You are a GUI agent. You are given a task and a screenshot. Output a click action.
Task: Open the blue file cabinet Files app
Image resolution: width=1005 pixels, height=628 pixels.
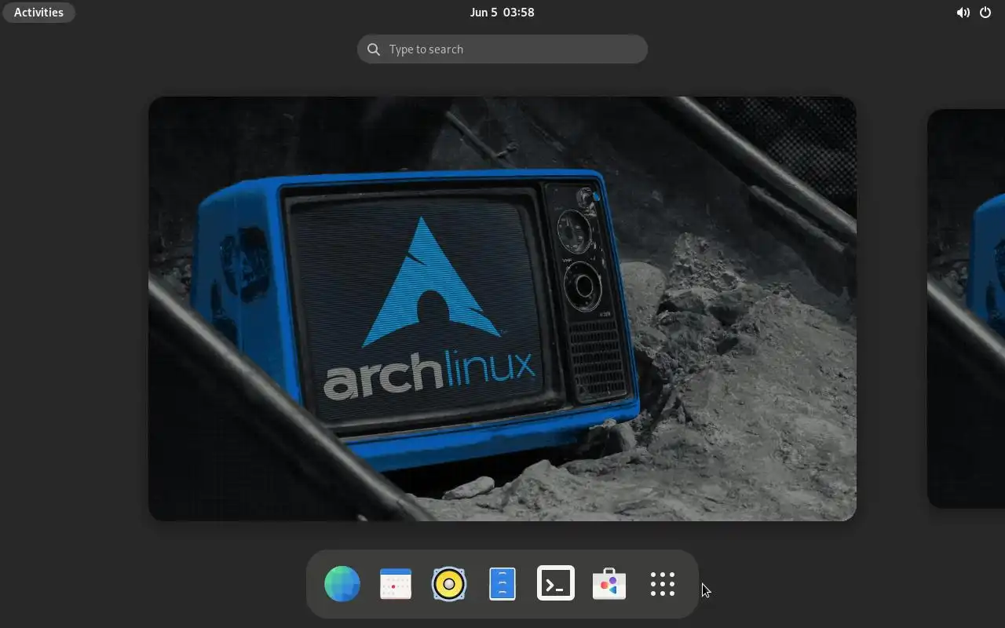pyautogui.click(x=502, y=584)
